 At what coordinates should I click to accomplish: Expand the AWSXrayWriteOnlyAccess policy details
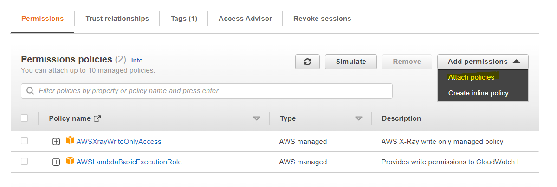(x=56, y=142)
